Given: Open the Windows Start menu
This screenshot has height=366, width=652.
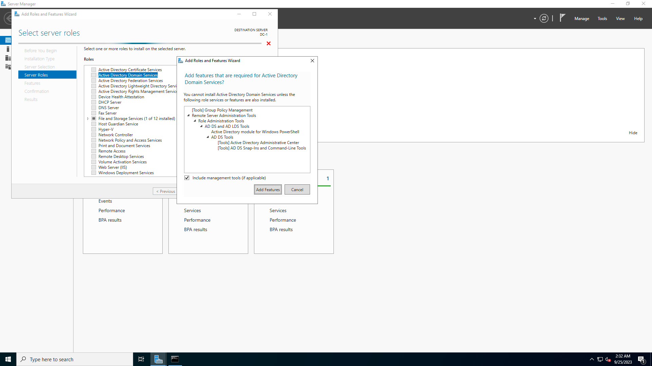Looking at the screenshot, I should click(8, 359).
